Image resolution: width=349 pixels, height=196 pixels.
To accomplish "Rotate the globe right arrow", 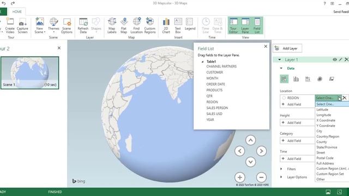I will 261,151.
